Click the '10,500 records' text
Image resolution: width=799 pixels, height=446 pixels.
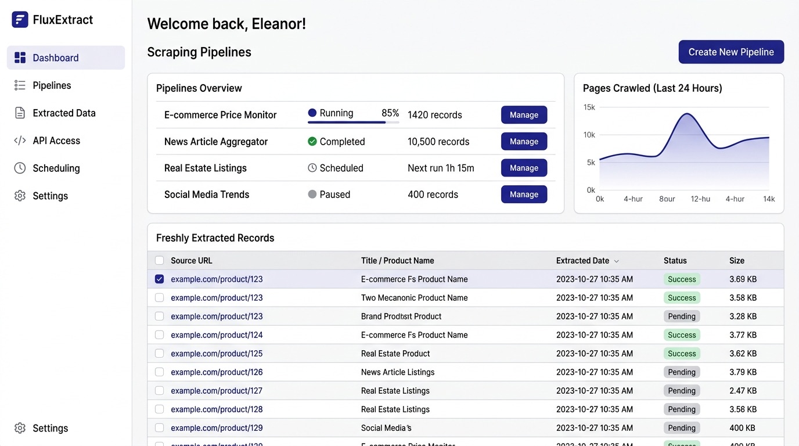438,142
